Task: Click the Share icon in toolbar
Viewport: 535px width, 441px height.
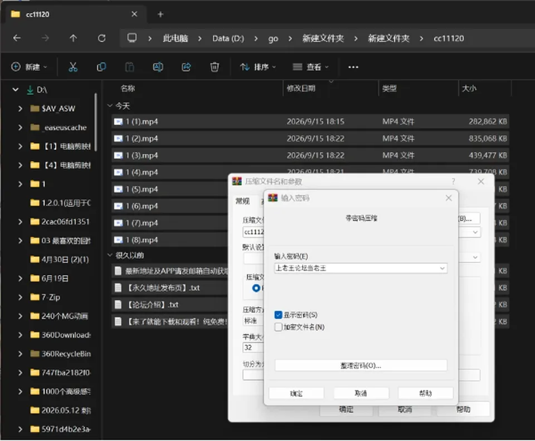Action: 186,67
